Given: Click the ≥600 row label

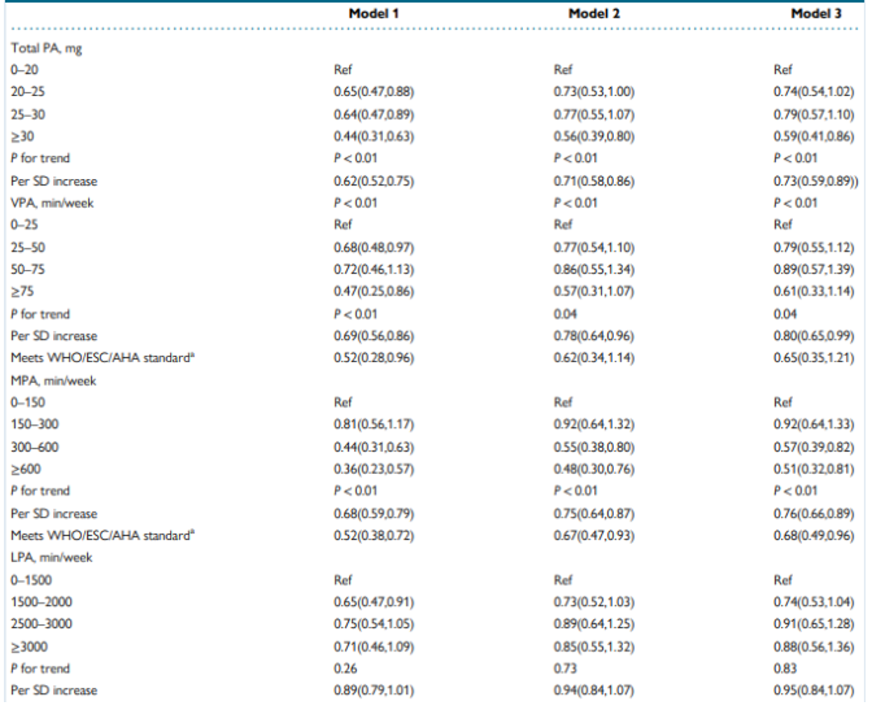Looking at the screenshot, I should (23, 469).
